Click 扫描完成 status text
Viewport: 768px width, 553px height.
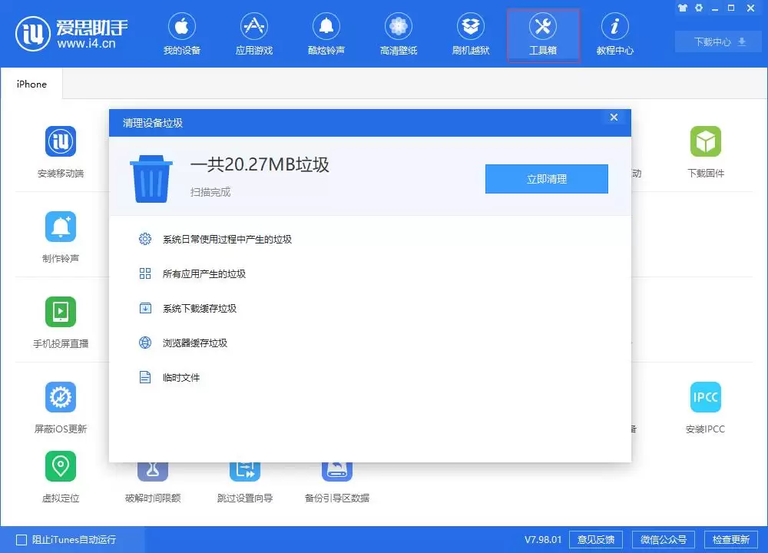click(210, 192)
